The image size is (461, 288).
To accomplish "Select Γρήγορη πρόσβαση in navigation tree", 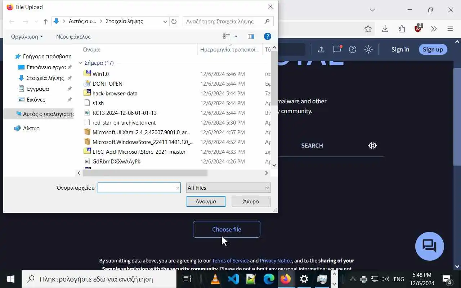I will 43,56.
